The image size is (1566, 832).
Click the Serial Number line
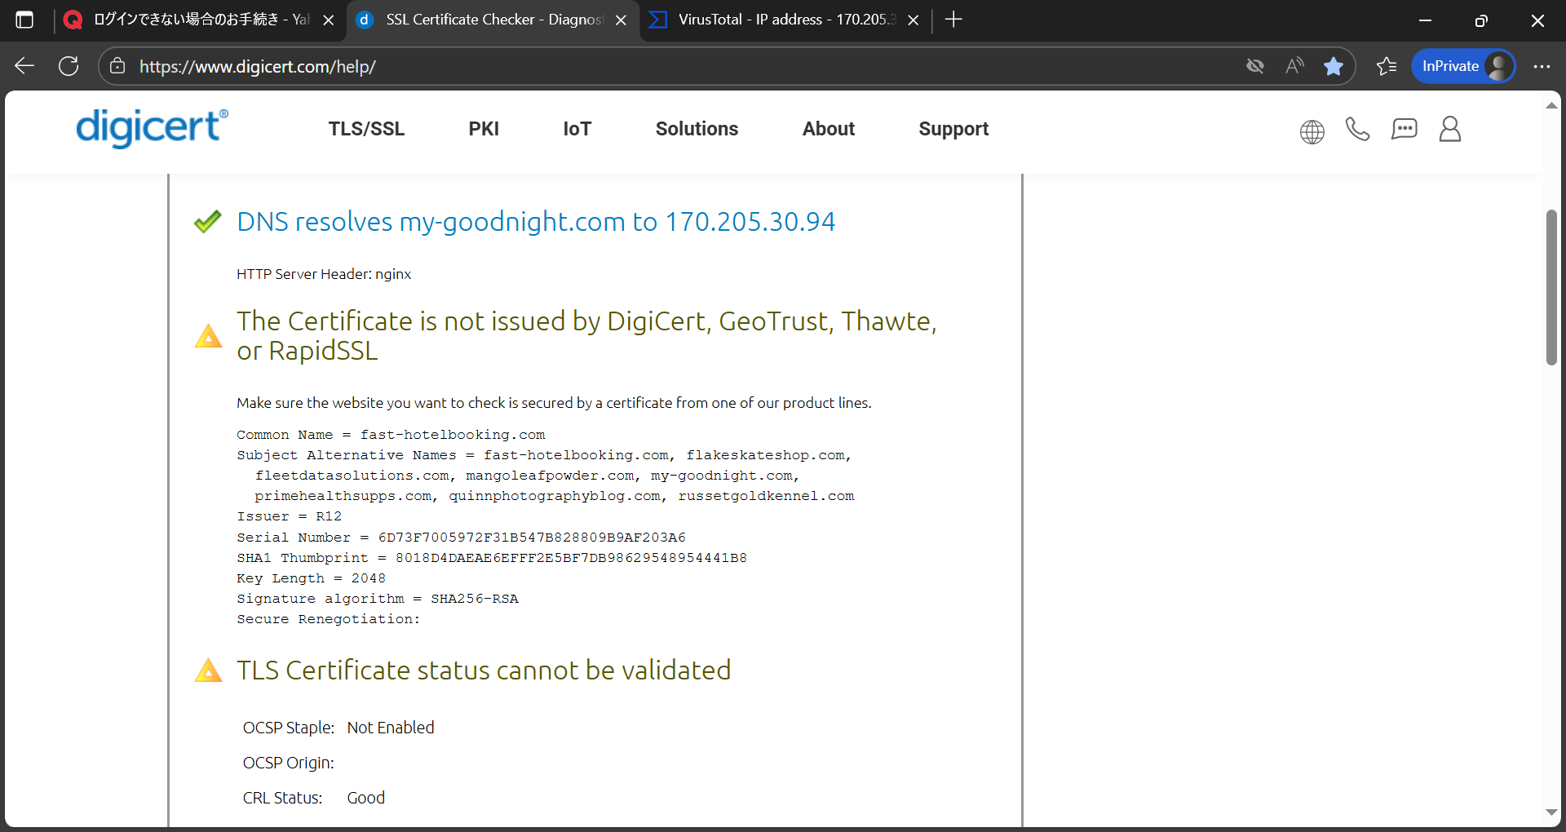click(x=461, y=538)
